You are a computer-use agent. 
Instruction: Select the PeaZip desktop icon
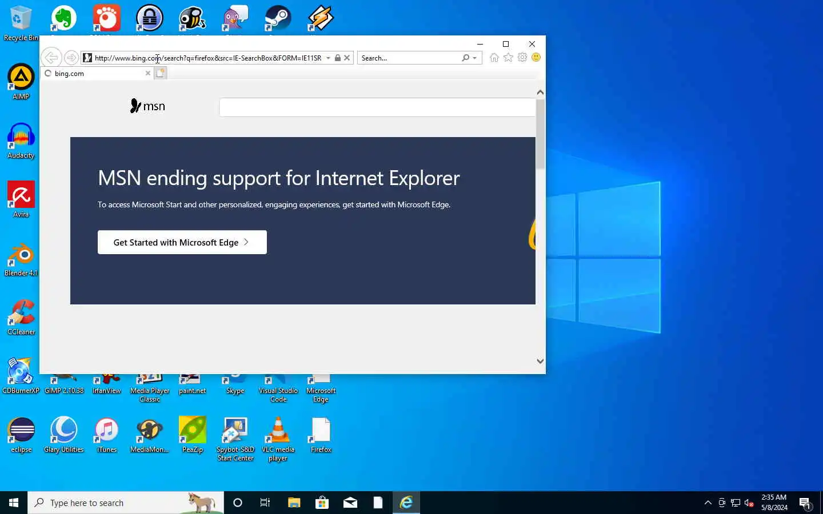[x=193, y=435]
